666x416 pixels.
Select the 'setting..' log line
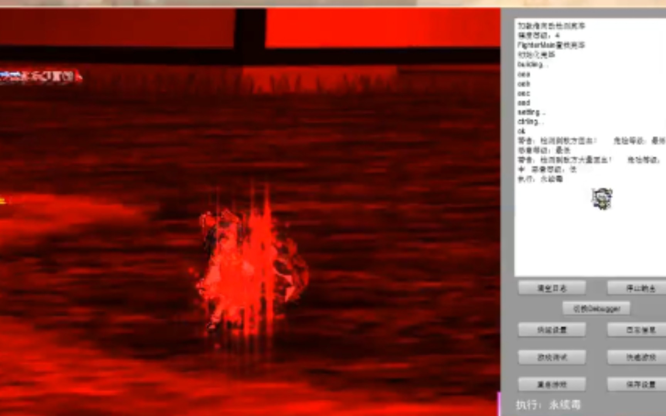coord(531,112)
